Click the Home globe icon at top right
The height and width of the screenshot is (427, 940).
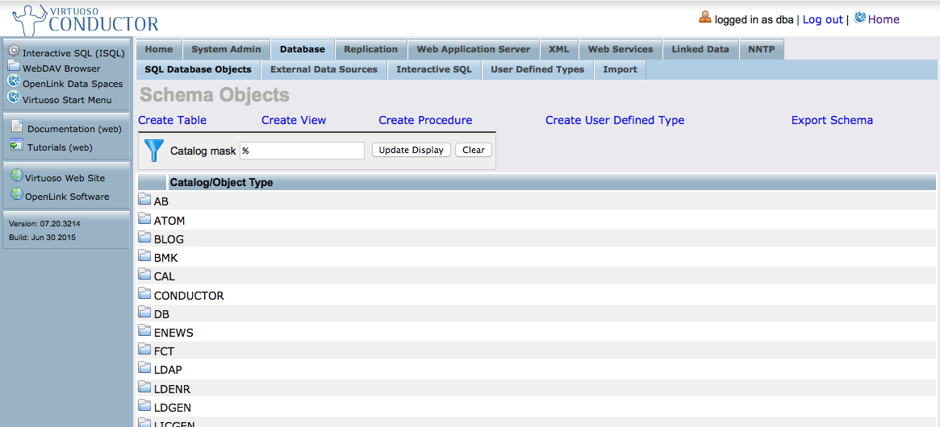click(860, 19)
